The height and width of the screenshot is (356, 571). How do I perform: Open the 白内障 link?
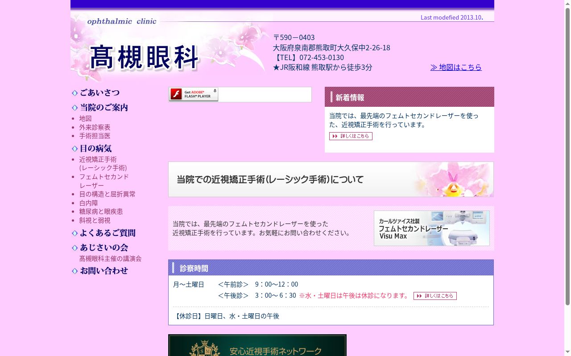tap(89, 203)
